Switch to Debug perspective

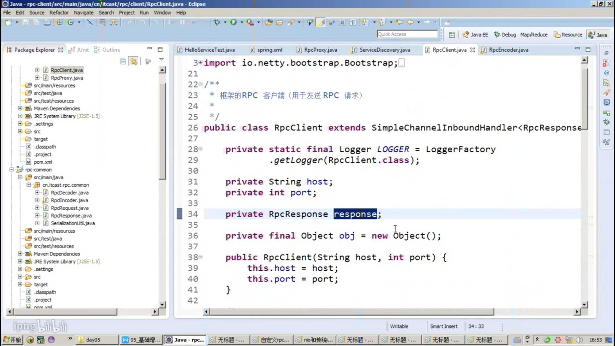pos(505,35)
